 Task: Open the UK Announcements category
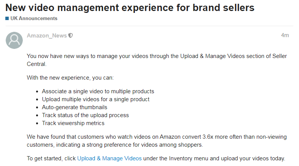tap(34, 19)
